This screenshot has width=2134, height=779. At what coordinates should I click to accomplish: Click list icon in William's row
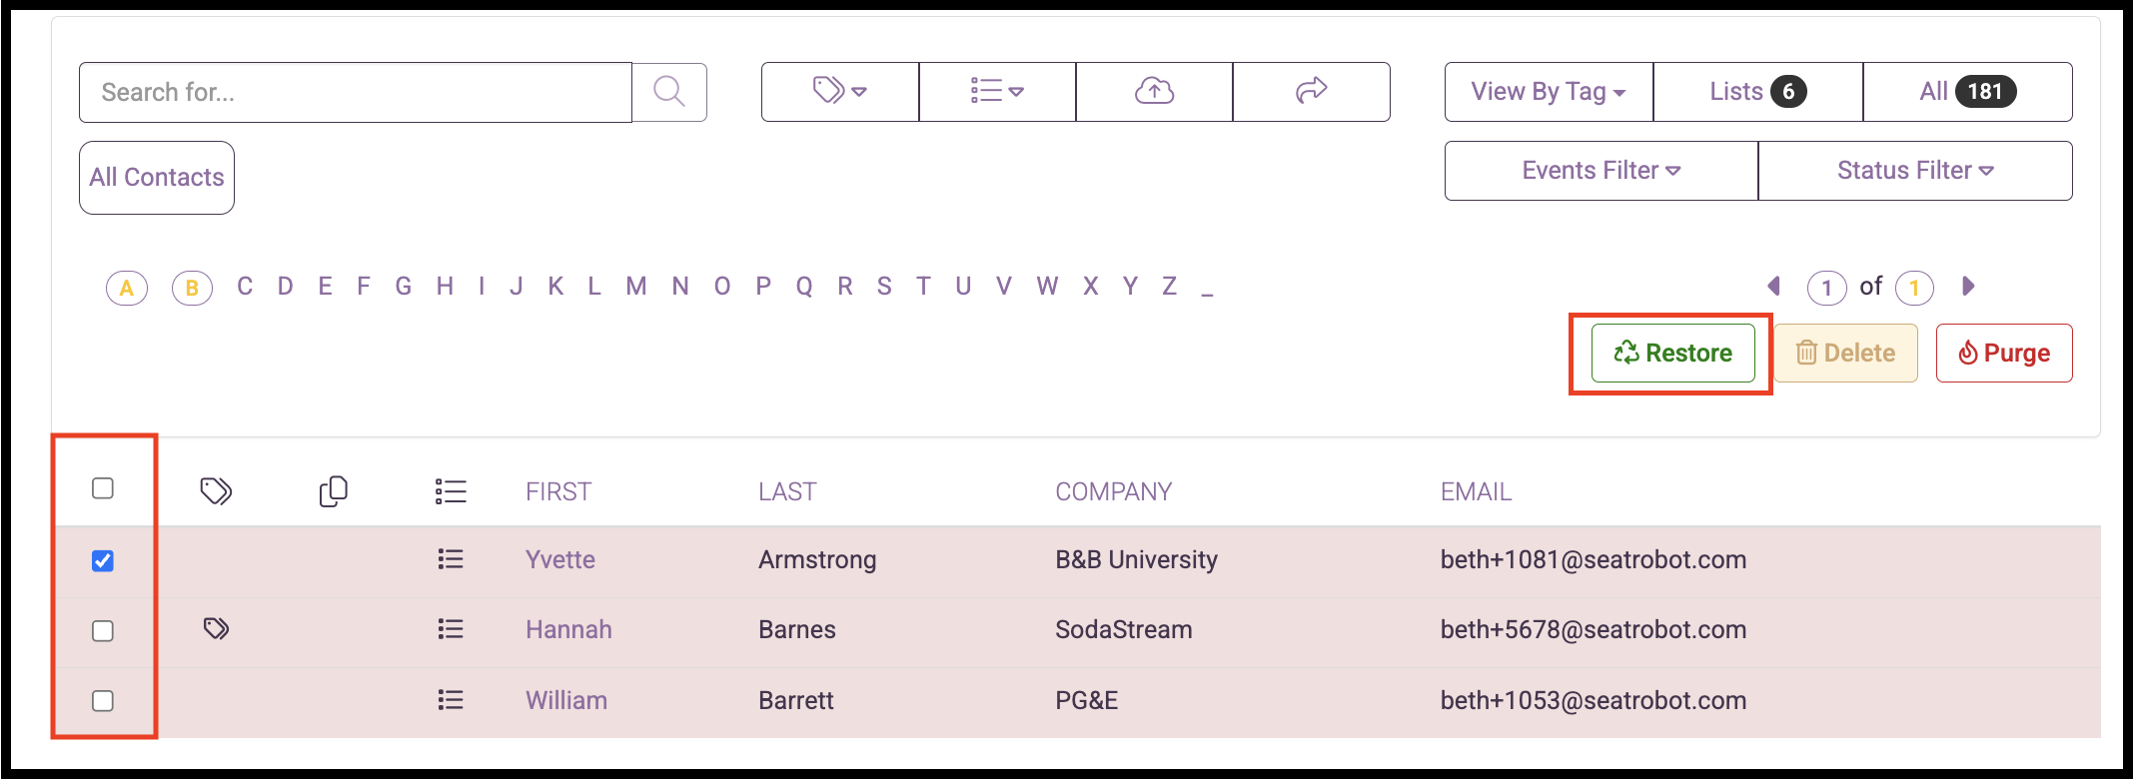tap(451, 700)
